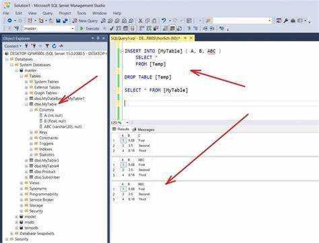
Task: Run the query with Execute
Action: (x=90, y=28)
